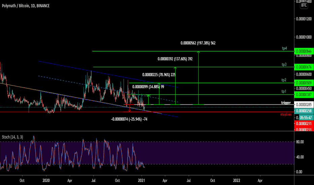Select the -0.00000074 (-25.94%) loss measurement label
Image resolution: width=314 pixels, height=185 pixels.
[129, 119]
